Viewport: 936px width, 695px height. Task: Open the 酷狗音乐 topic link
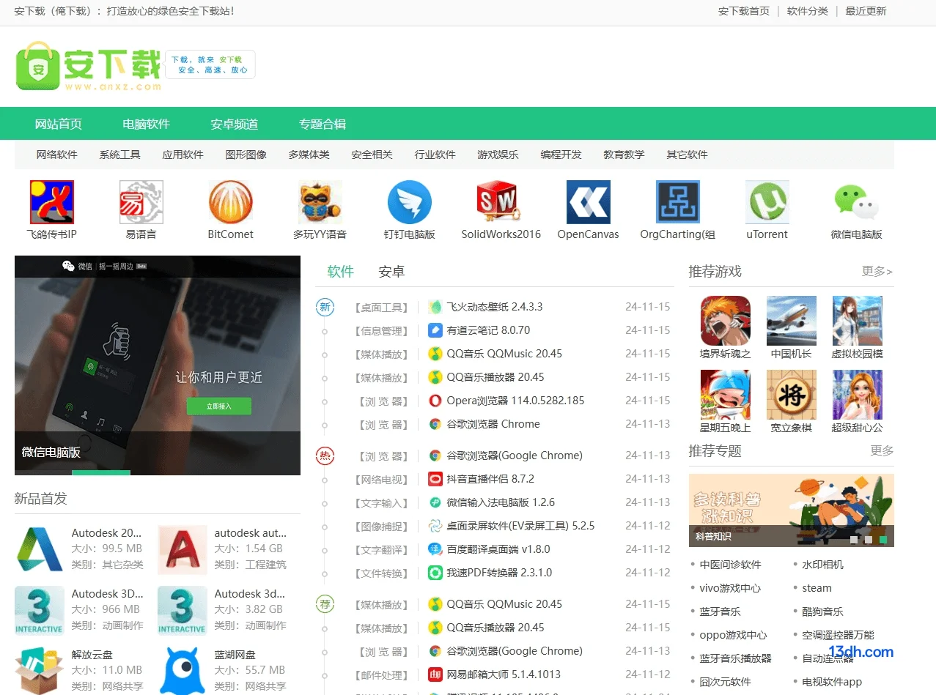tap(822, 612)
